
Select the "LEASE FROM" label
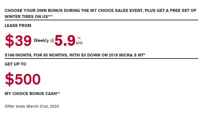(18, 26)
